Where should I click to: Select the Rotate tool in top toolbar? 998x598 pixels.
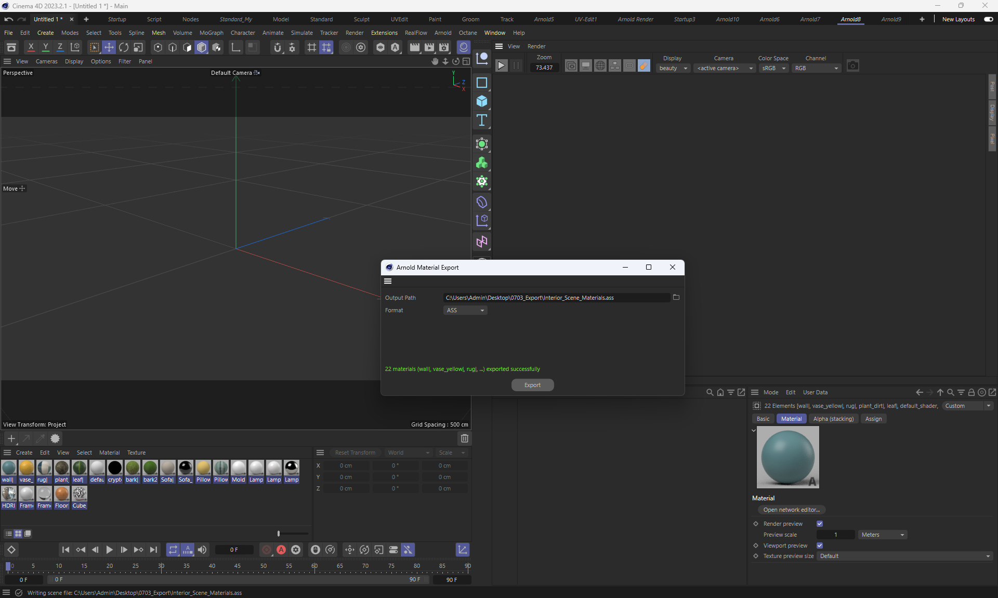tap(124, 47)
